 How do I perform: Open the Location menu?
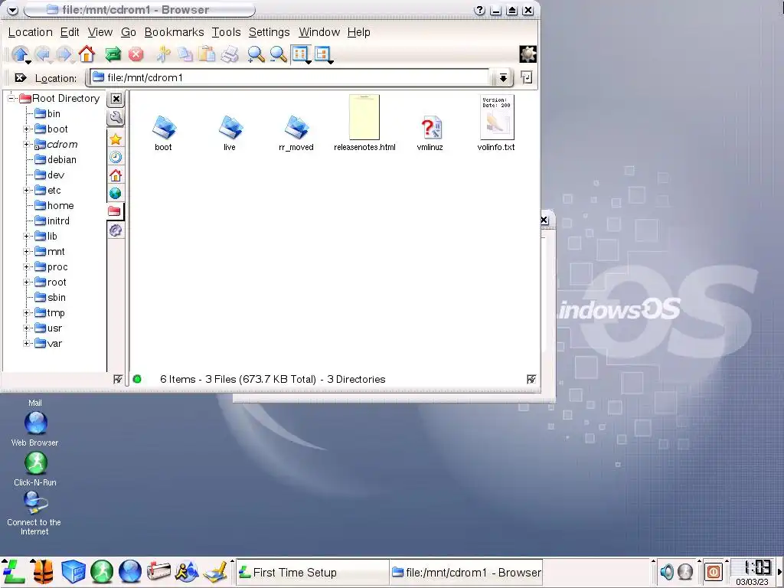pos(30,32)
